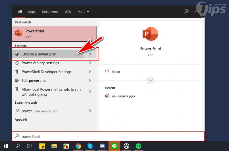Click the Allow local PowerShell scripts icon

(17, 89)
